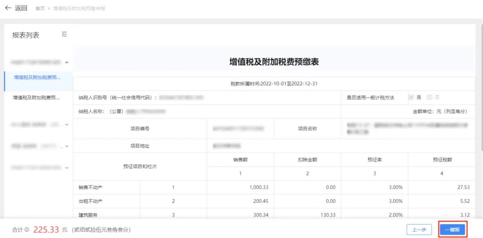The width and height of the screenshot is (483, 238).
Task: Click the 出租不动产 tax amount 5.52
Action: point(465,201)
